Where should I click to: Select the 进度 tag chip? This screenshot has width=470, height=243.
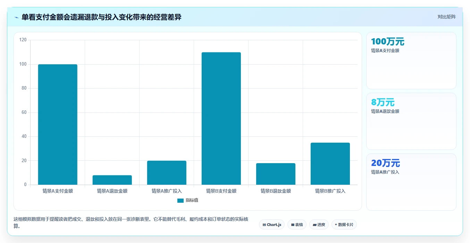(x=319, y=225)
